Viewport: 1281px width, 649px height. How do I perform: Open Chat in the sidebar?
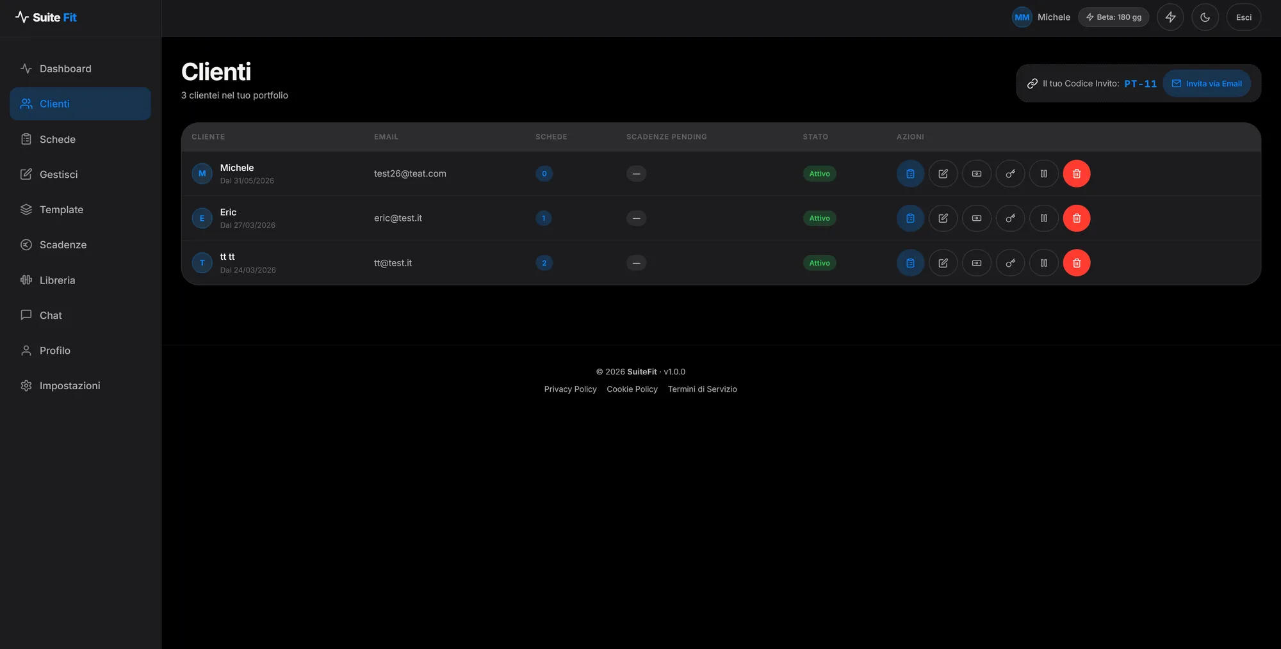click(80, 315)
